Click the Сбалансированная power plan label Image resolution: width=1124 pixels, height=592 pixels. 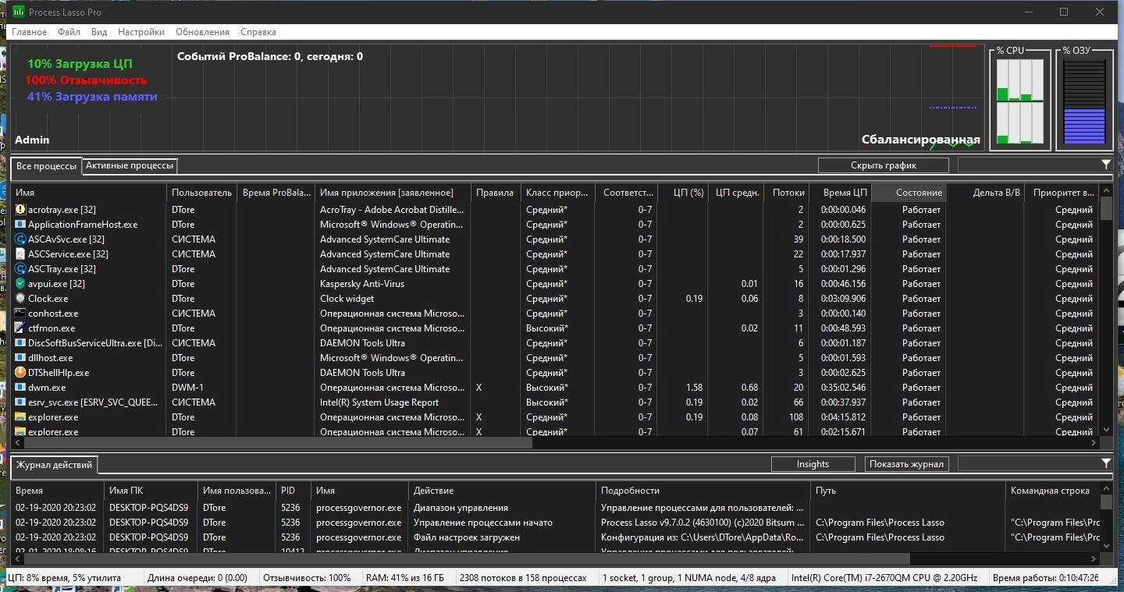[x=920, y=140]
